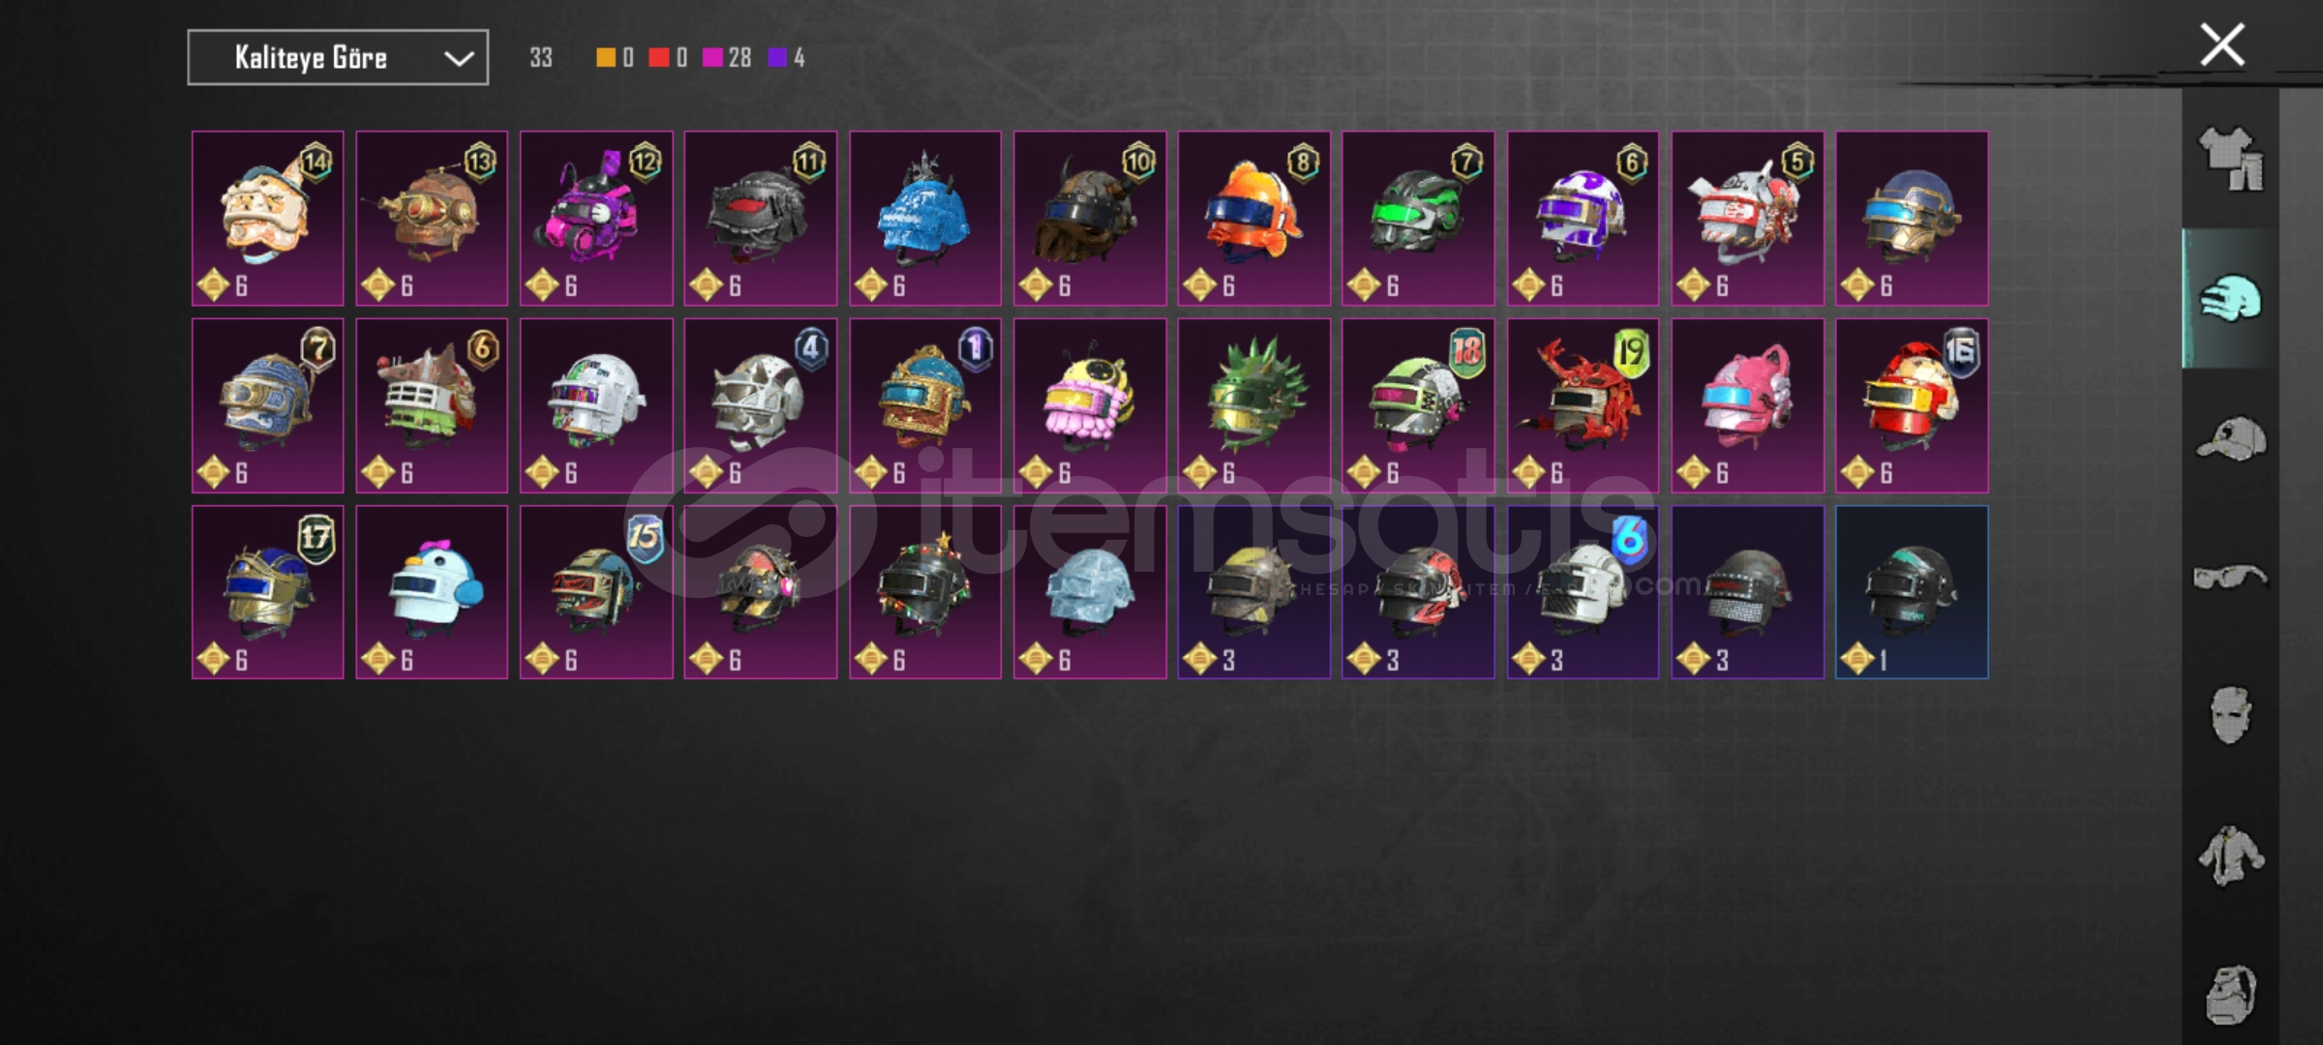Open the face mask category

pos(2231,716)
